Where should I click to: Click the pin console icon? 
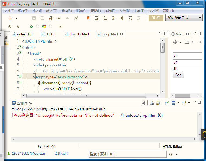click(x=167, y=103)
